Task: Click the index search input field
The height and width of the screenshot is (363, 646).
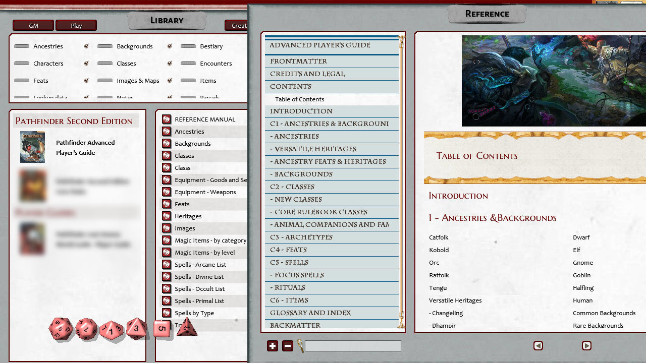Action: tap(353, 346)
